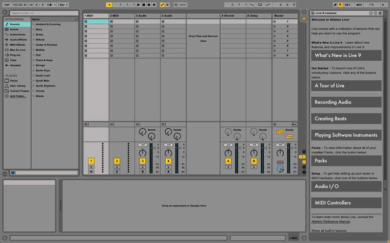The width and height of the screenshot is (390, 243).
Task: Toggle Automation Arm button in transport
Action: [x=162, y=5]
